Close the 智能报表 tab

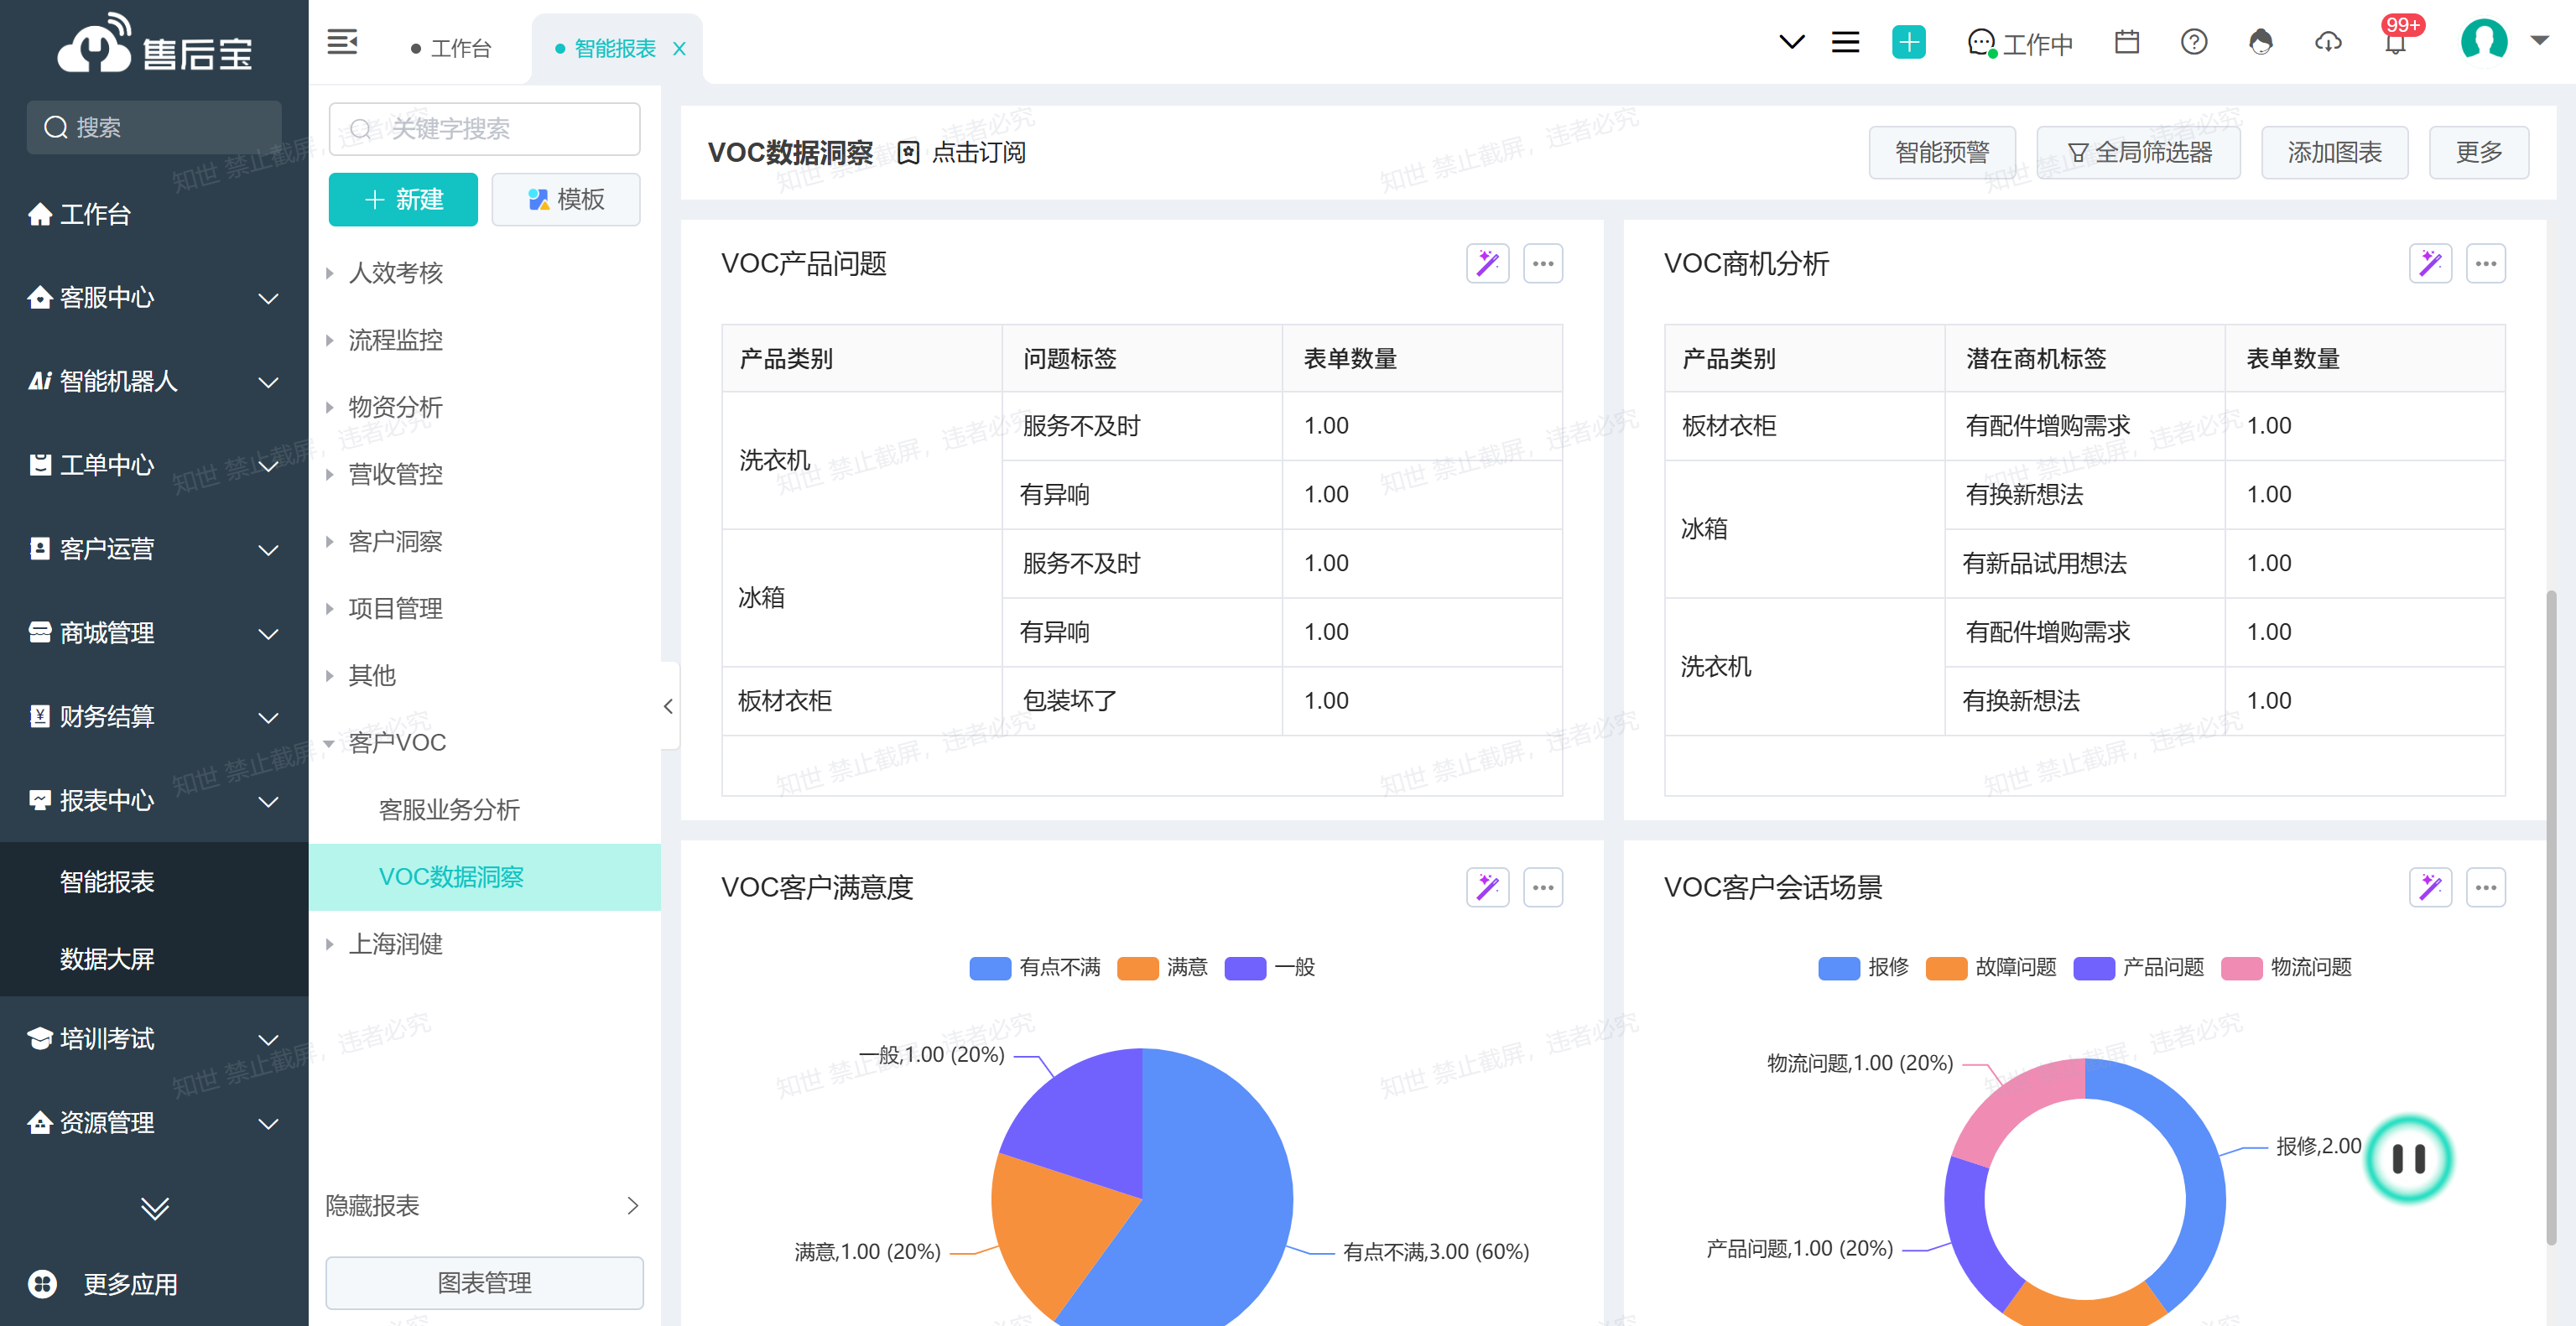pyautogui.click(x=679, y=48)
